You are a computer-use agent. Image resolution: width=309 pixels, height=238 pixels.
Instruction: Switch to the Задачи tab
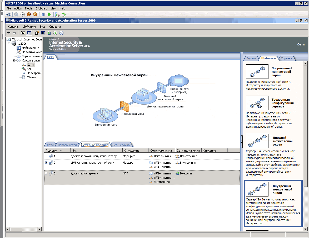251,58
